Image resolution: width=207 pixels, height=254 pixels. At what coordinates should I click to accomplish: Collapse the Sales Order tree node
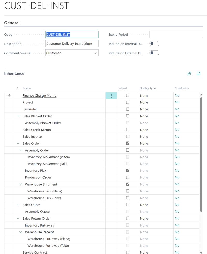pyautogui.click(x=18, y=143)
